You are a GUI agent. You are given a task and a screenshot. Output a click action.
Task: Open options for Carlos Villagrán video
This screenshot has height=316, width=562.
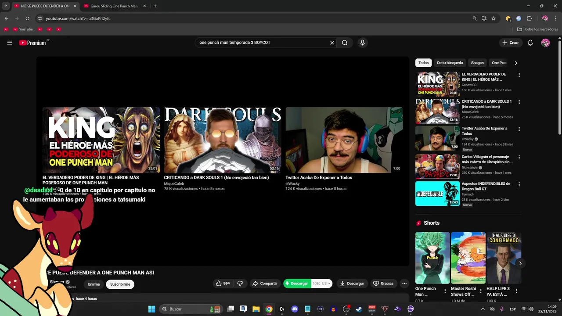(519, 157)
